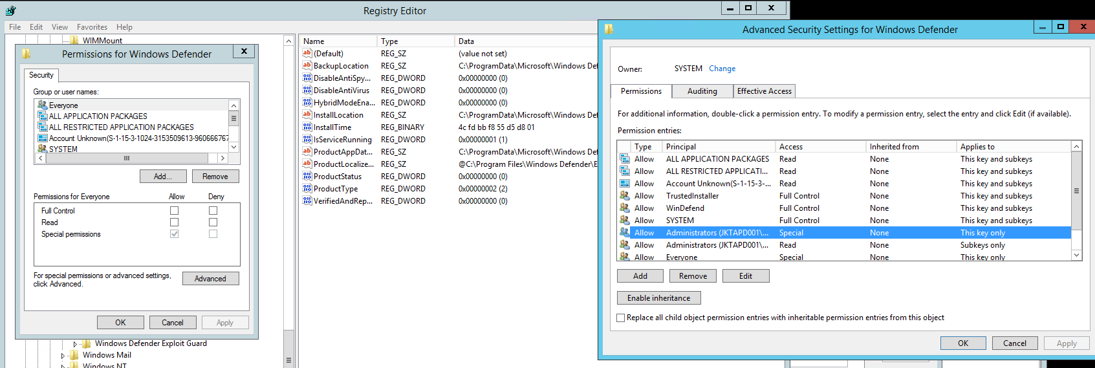Viewport: 1095px width, 368px height.
Task: Click the DisableAntiVirus DWORD value icon
Action: (307, 91)
